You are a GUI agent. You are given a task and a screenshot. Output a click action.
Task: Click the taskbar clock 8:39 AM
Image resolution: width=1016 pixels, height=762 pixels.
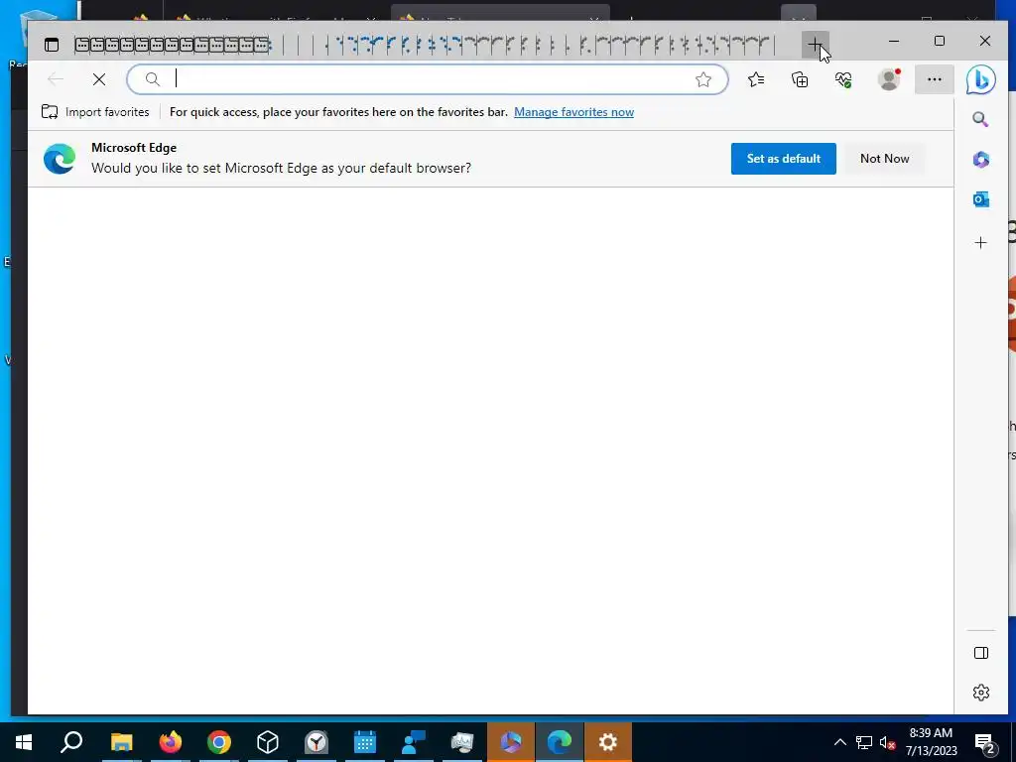(931, 733)
